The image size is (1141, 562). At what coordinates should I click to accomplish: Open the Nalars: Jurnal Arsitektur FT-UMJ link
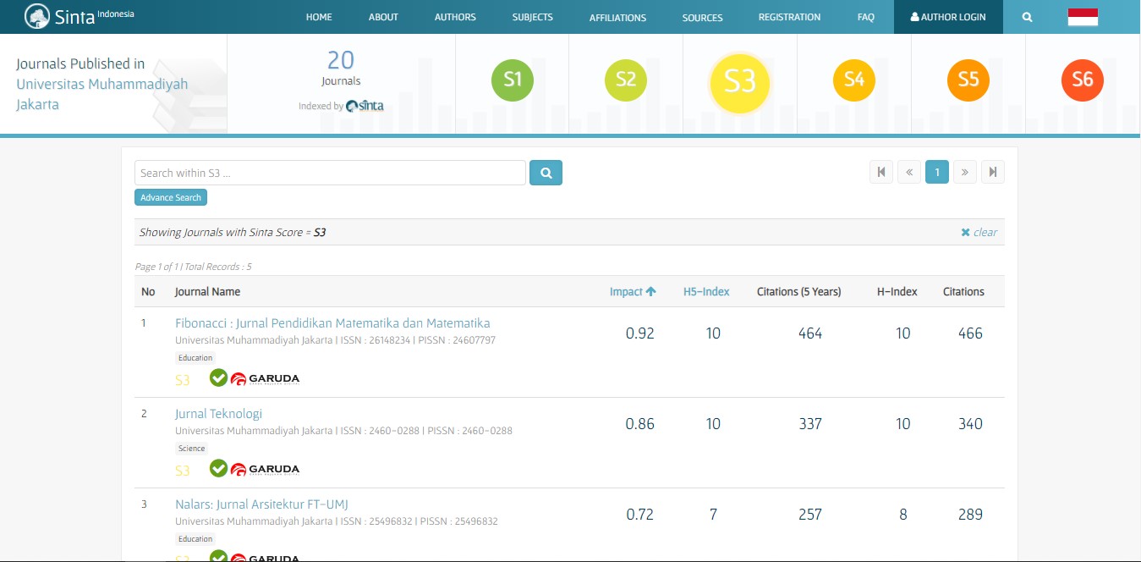(261, 504)
